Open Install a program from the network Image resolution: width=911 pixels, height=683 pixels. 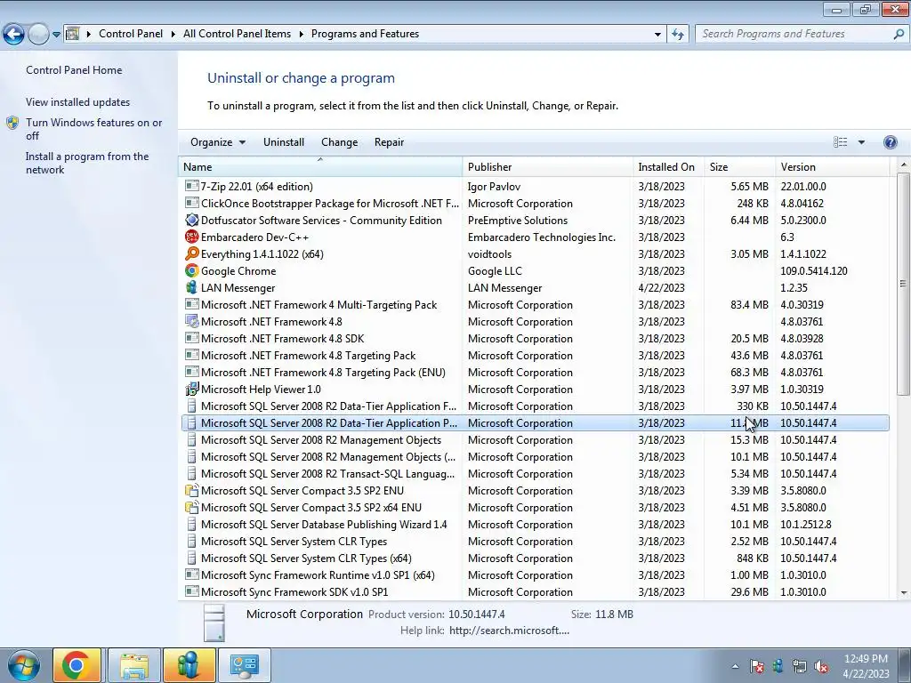[x=87, y=164]
